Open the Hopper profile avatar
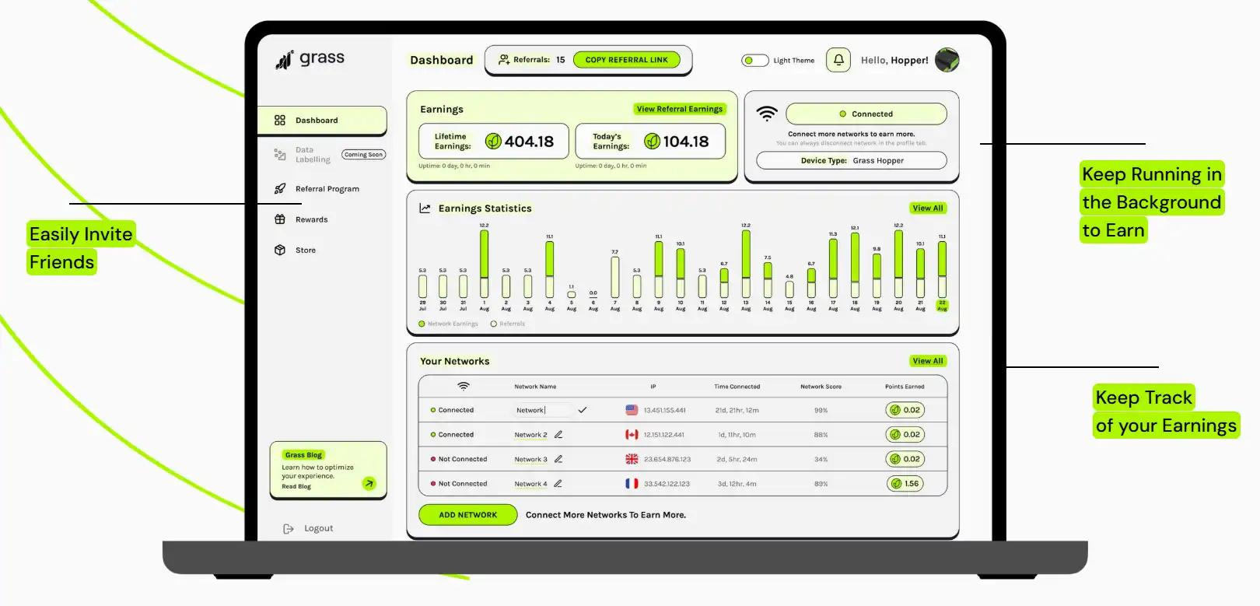This screenshot has width=1260, height=606. [x=947, y=60]
